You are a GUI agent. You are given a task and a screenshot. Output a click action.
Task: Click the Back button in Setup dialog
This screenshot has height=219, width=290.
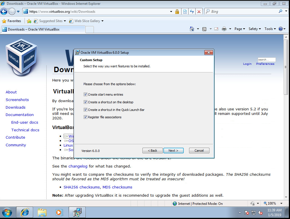153,151
